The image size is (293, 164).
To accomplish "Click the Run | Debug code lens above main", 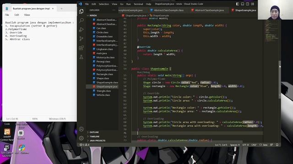I will point(143,72).
